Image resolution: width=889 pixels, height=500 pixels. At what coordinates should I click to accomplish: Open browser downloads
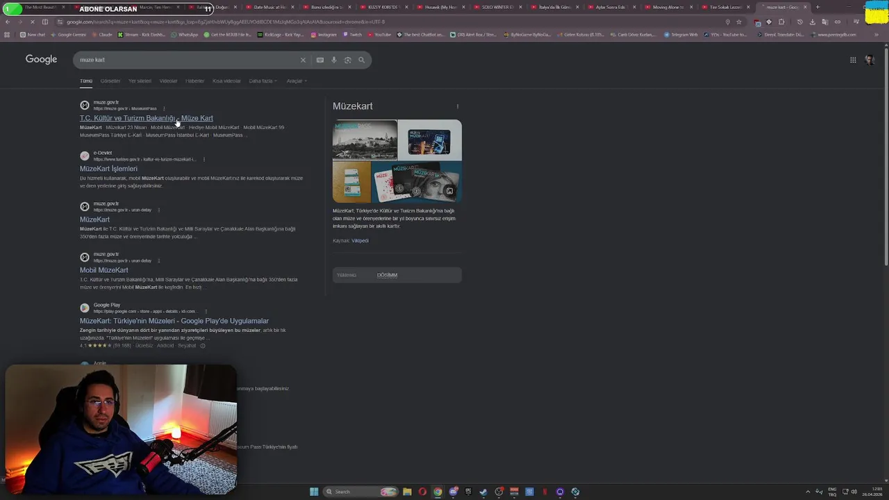tap(812, 22)
